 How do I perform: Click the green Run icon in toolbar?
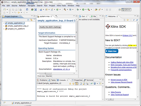tap(83, 9)
